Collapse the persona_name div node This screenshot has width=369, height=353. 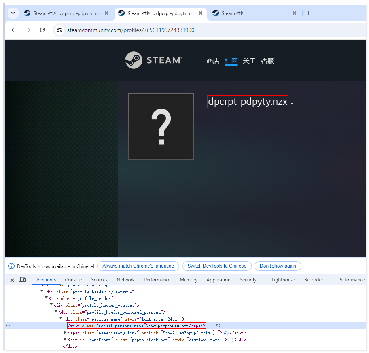(61, 319)
